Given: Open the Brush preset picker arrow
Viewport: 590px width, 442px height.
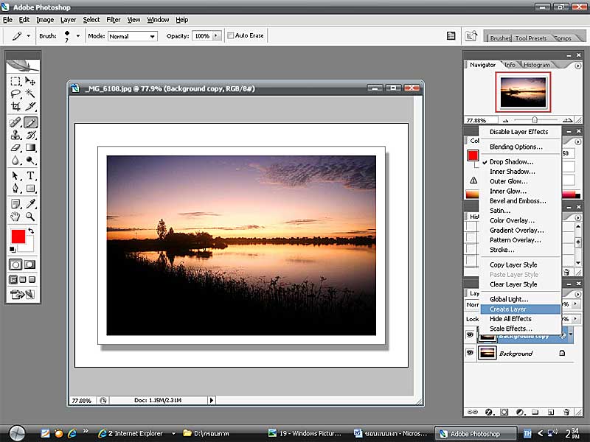Looking at the screenshot, I should [x=78, y=36].
